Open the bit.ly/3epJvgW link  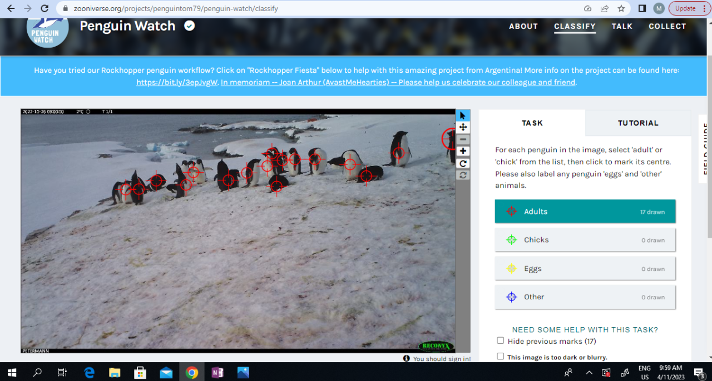pos(177,82)
